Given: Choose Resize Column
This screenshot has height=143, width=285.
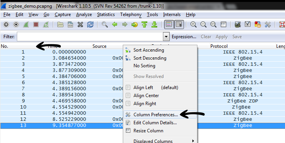Looking at the screenshot, I should tap(160, 131).
